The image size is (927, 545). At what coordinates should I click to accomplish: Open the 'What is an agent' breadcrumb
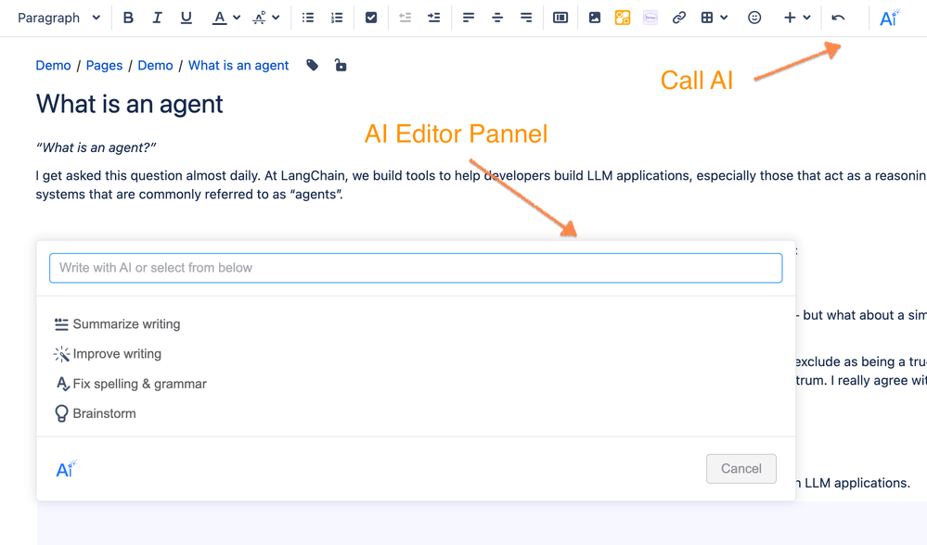238,66
